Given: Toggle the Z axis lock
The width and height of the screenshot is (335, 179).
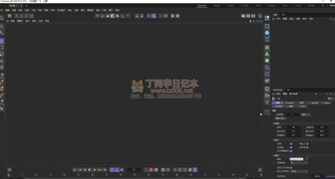Looking at the screenshot, I should click(x=27, y=16).
